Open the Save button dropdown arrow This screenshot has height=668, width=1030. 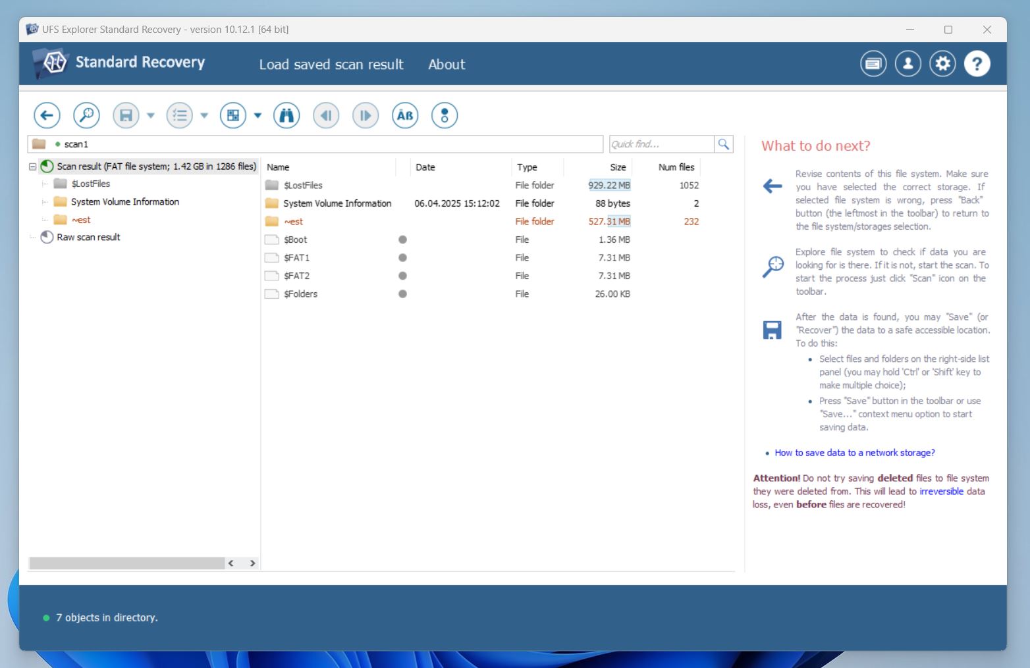tap(151, 116)
